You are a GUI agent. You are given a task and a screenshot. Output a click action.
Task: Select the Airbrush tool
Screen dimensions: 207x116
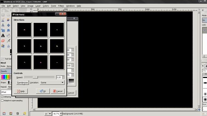pyautogui.click(x=8, y=41)
